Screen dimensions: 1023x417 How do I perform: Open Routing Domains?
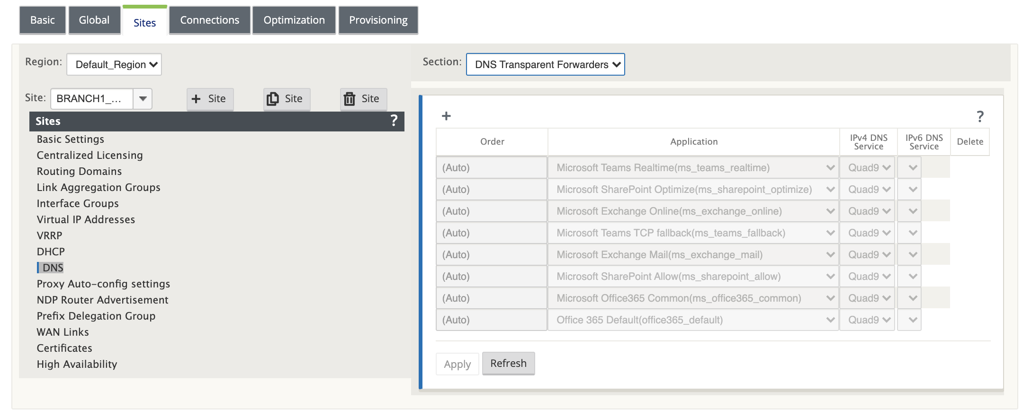click(x=80, y=171)
